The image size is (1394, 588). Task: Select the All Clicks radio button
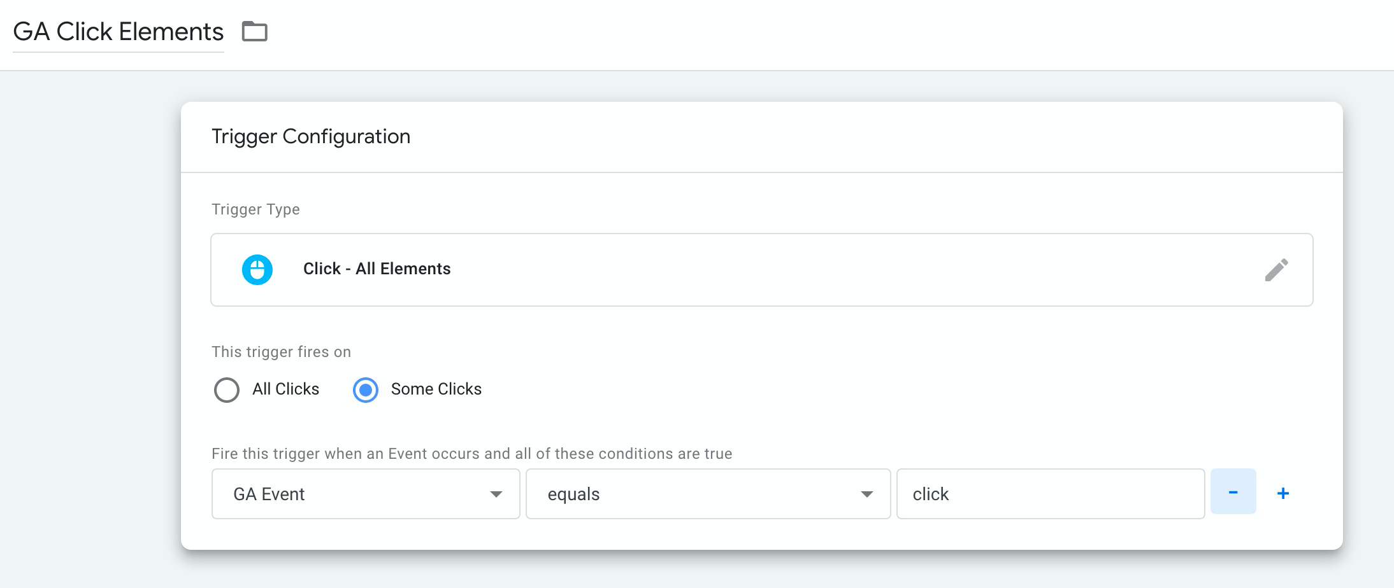click(x=227, y=390)
